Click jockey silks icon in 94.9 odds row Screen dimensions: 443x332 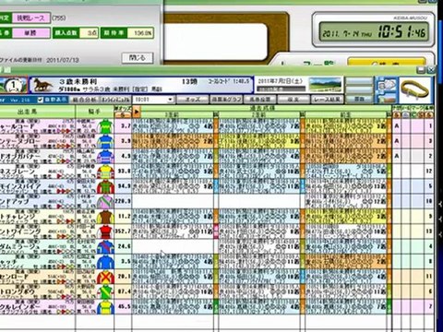tap(105, 186)
